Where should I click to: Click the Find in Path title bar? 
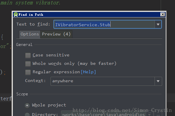(x=87, y=15)
